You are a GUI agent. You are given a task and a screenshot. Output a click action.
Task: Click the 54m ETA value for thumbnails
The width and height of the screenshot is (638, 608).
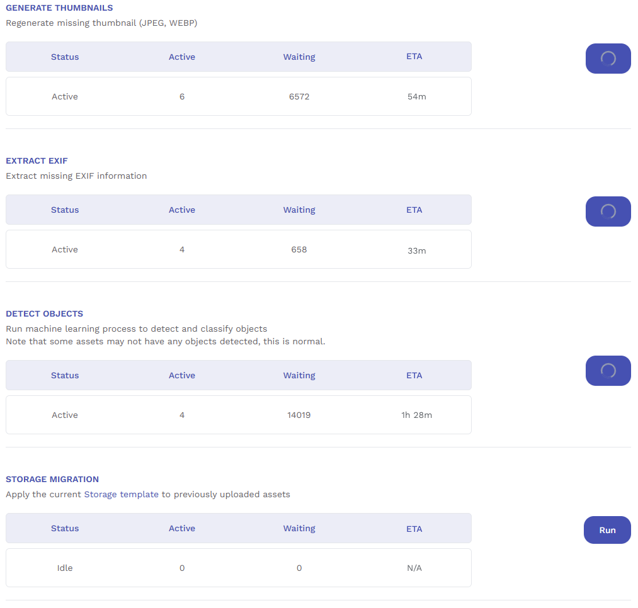[x=416, y=96]
